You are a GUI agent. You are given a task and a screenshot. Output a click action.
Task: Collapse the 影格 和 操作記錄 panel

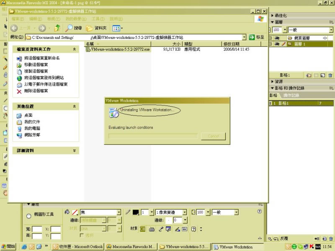point(273,88)
